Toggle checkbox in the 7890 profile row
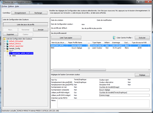This screenshot has height=113, width=153. 89,48
